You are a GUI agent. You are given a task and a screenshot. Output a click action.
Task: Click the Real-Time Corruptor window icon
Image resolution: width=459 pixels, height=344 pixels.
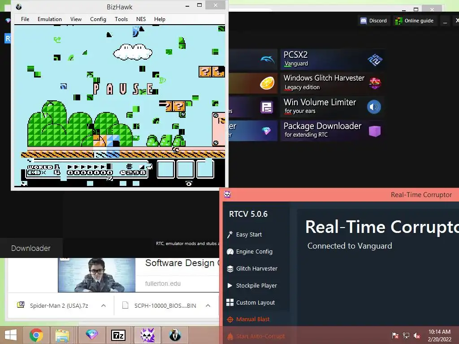click(x=227, y=194)
